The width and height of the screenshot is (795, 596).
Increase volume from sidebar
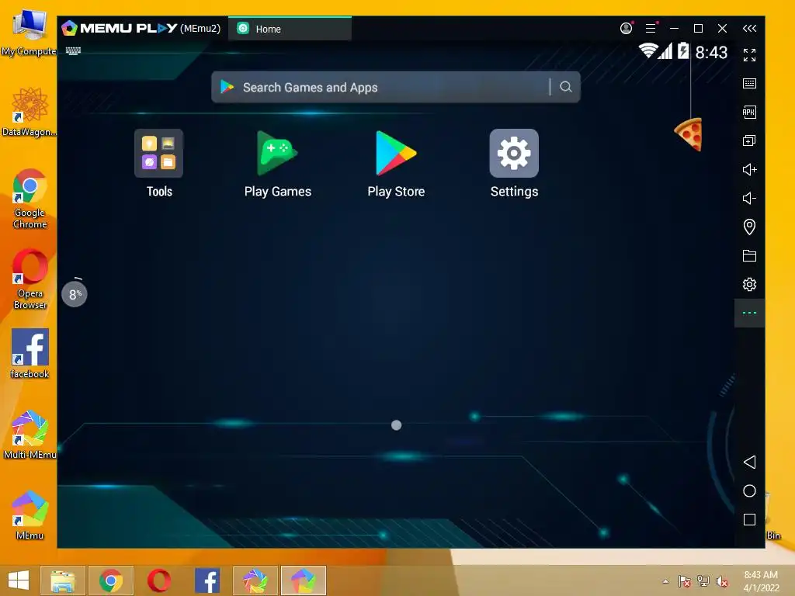pos(749,169)
